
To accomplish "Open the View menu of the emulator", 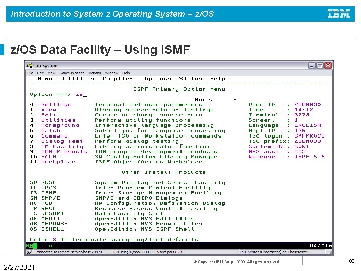I will 51,73.
